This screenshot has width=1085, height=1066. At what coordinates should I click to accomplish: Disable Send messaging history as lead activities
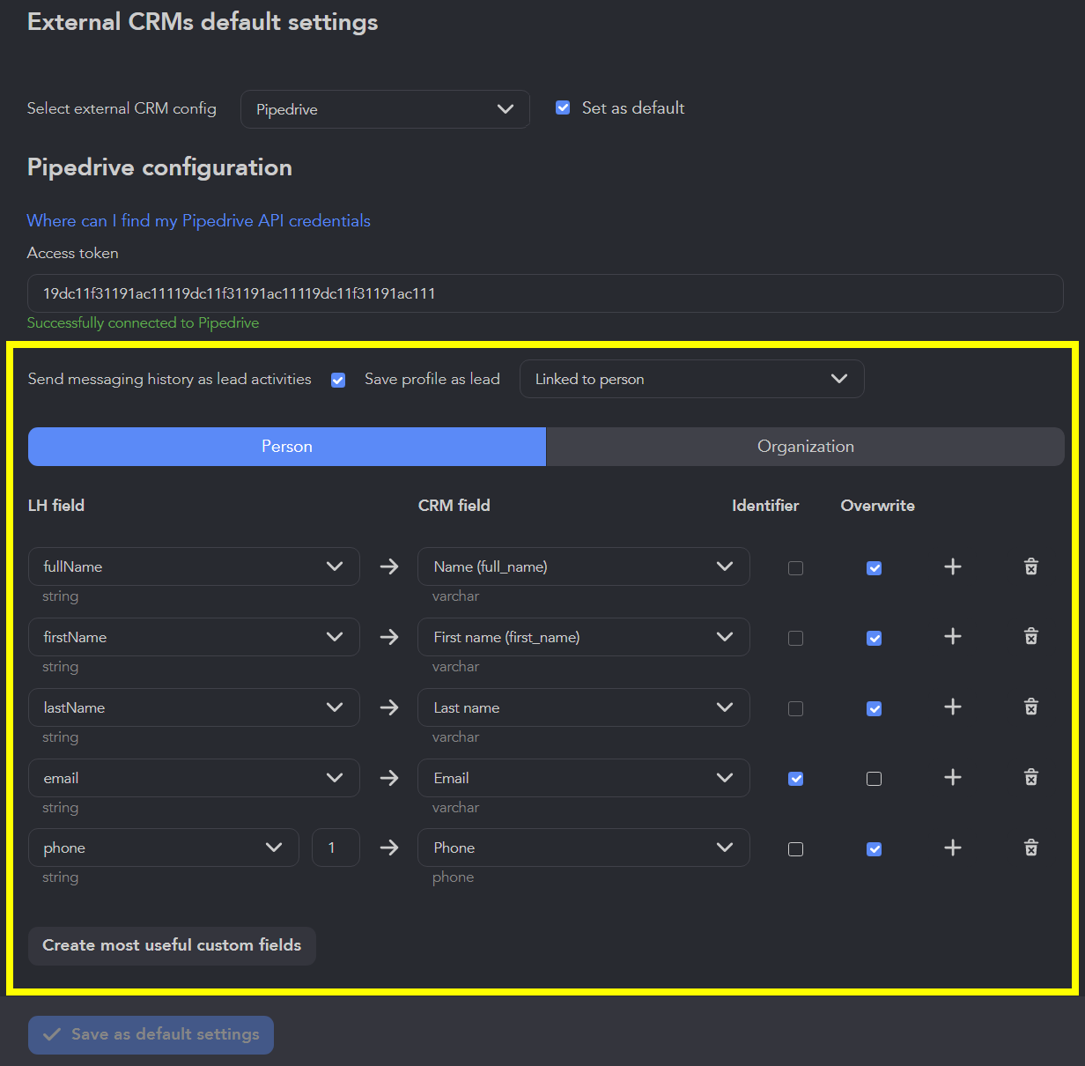(x=338, y=380)
